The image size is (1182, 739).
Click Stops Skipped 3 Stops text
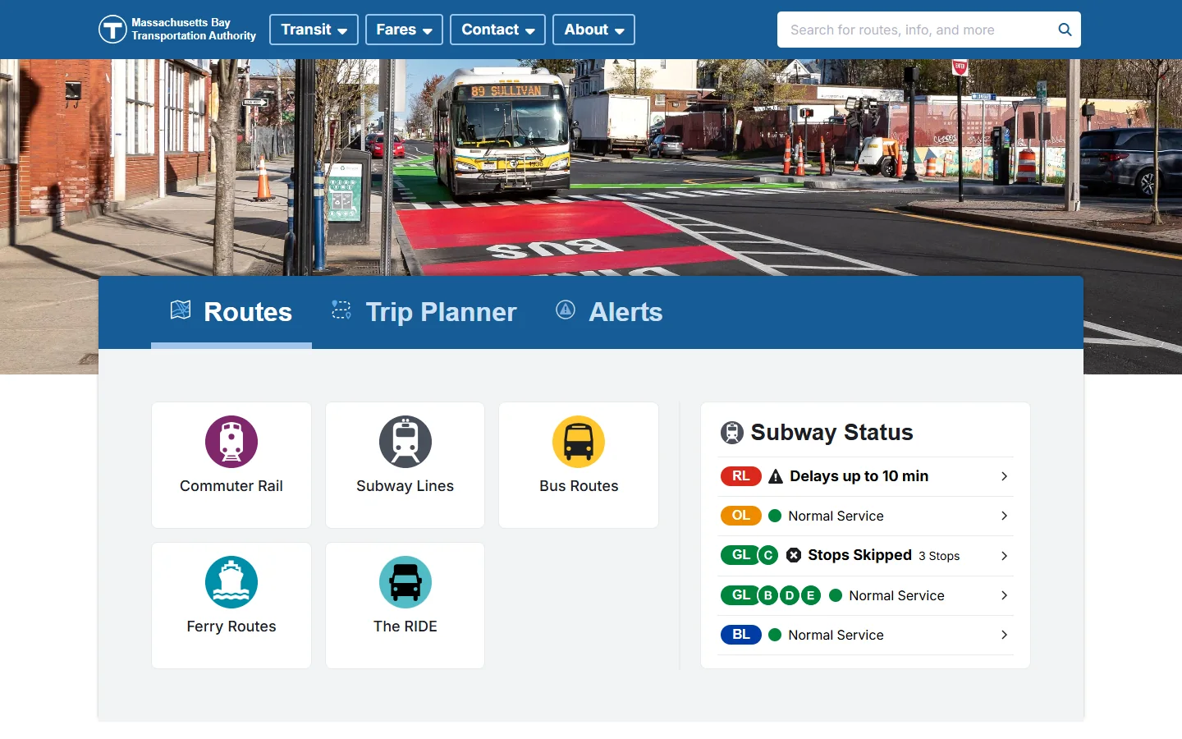[x=884, y=555]
